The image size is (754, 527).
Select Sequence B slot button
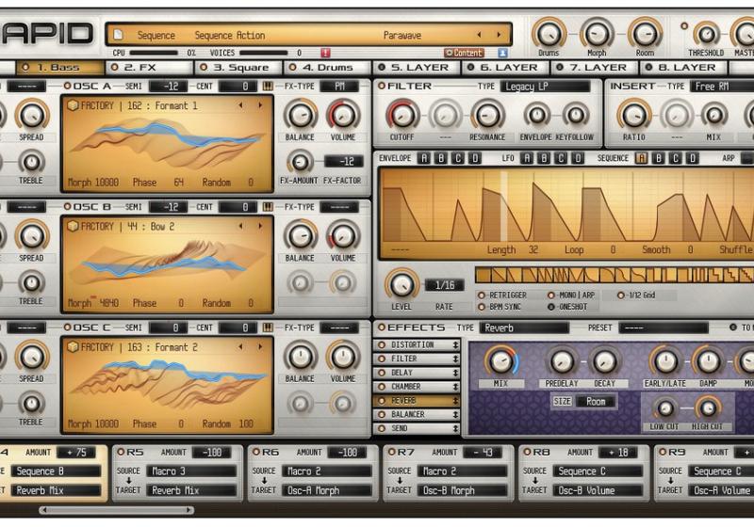click(x=659, y=158)
